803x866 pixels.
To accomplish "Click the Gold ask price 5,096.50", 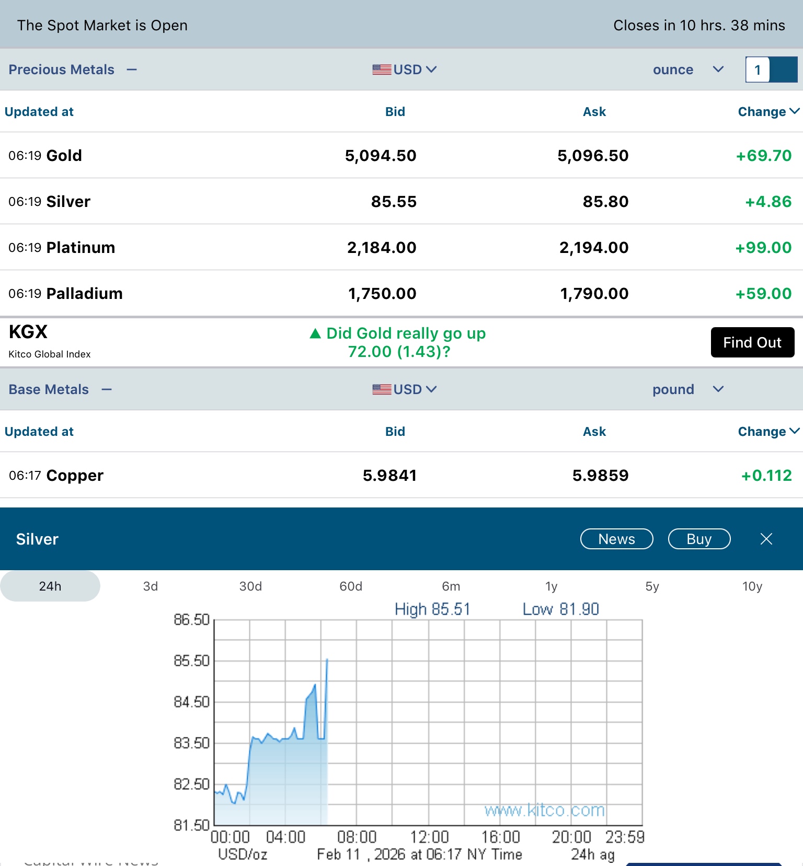I will click(x=593, y=155).
